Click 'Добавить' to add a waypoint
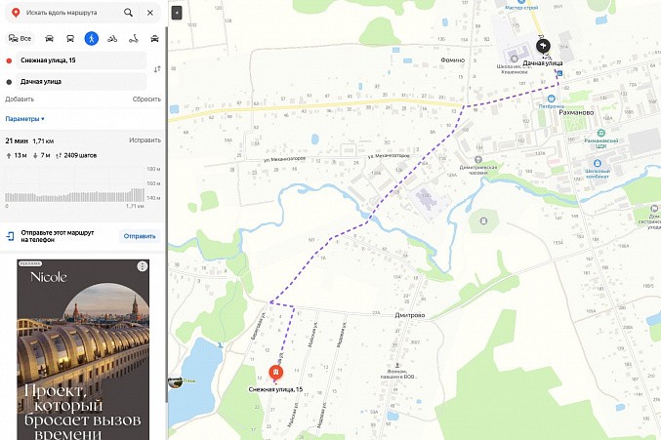The image size is (661, 440). point(20,99)
